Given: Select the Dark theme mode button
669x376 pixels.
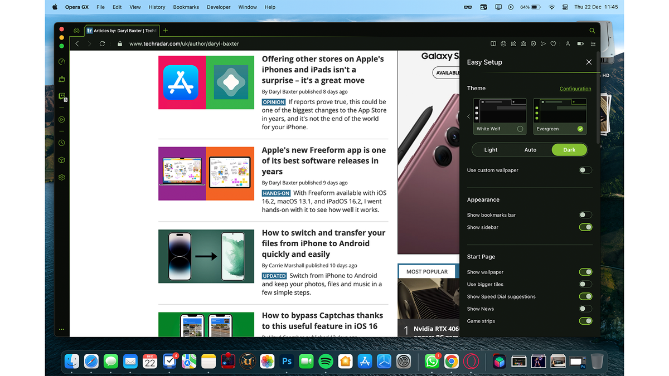Looking at the screenshot, I should pos(569,149).
